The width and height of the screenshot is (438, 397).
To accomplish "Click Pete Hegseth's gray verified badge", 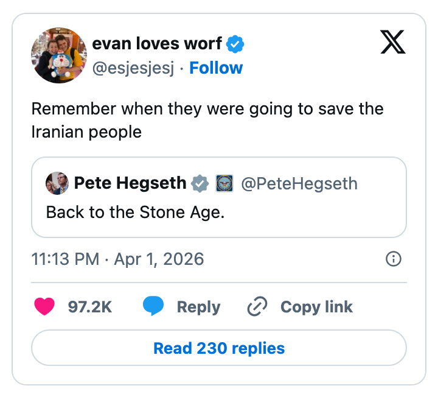I will (200, 183).
